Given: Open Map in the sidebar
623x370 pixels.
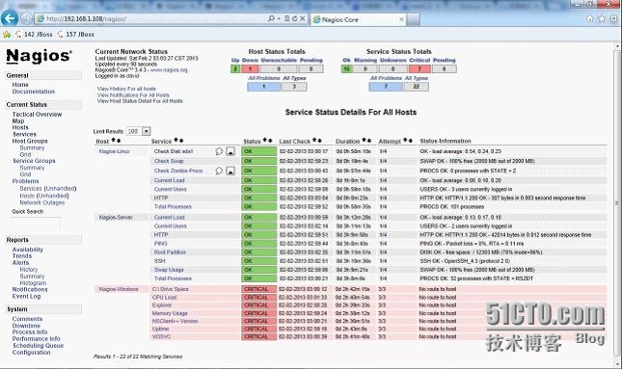Looking at the screenshot, I should click(x=18, y=121).
